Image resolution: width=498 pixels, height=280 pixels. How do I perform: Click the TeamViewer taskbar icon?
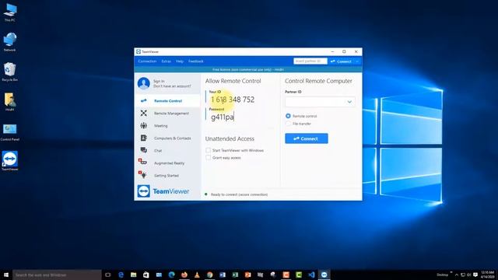point(324,275)
